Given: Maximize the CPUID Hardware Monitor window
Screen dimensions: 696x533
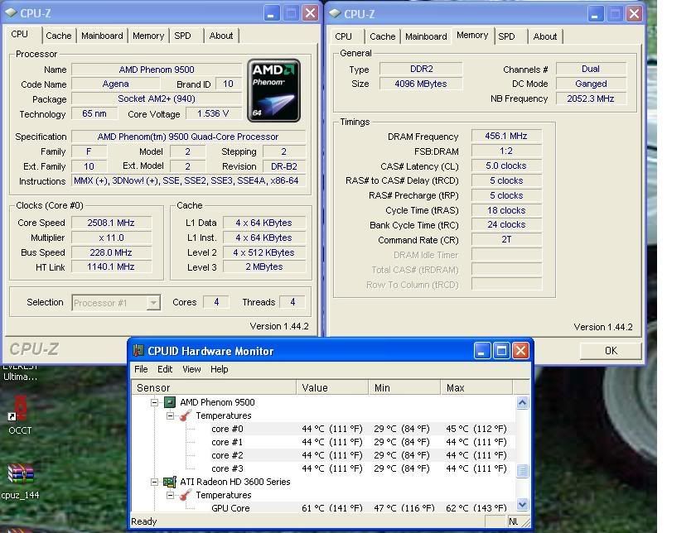Looking at the screenshot, I should tap(501, 351).
